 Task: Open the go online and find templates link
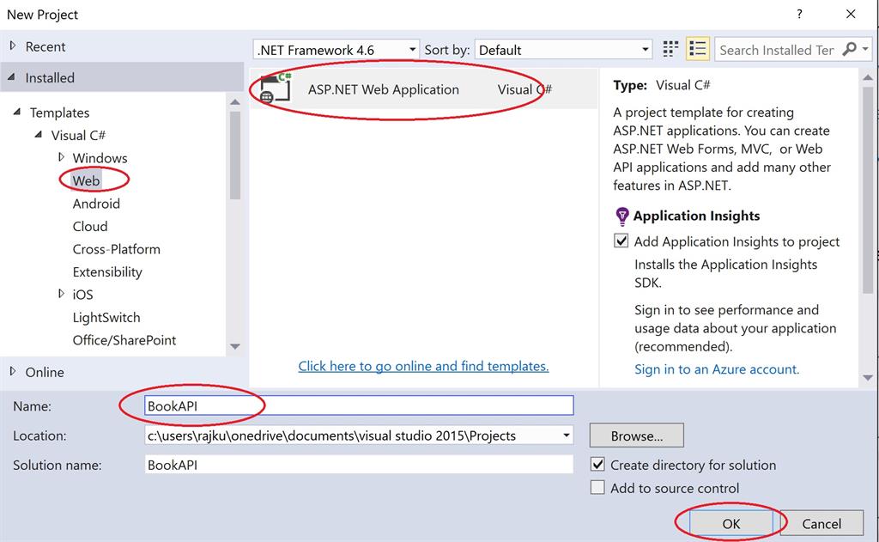point(423,366)
